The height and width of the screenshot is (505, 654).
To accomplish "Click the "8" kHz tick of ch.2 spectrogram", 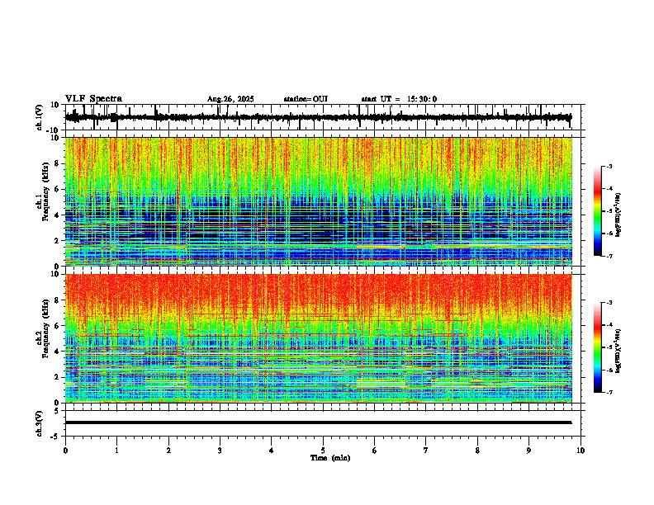I will coord(57,300).
